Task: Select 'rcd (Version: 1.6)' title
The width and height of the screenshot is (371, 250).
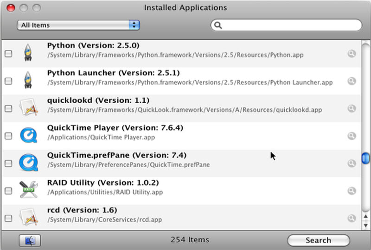Action: coord(82,210)
